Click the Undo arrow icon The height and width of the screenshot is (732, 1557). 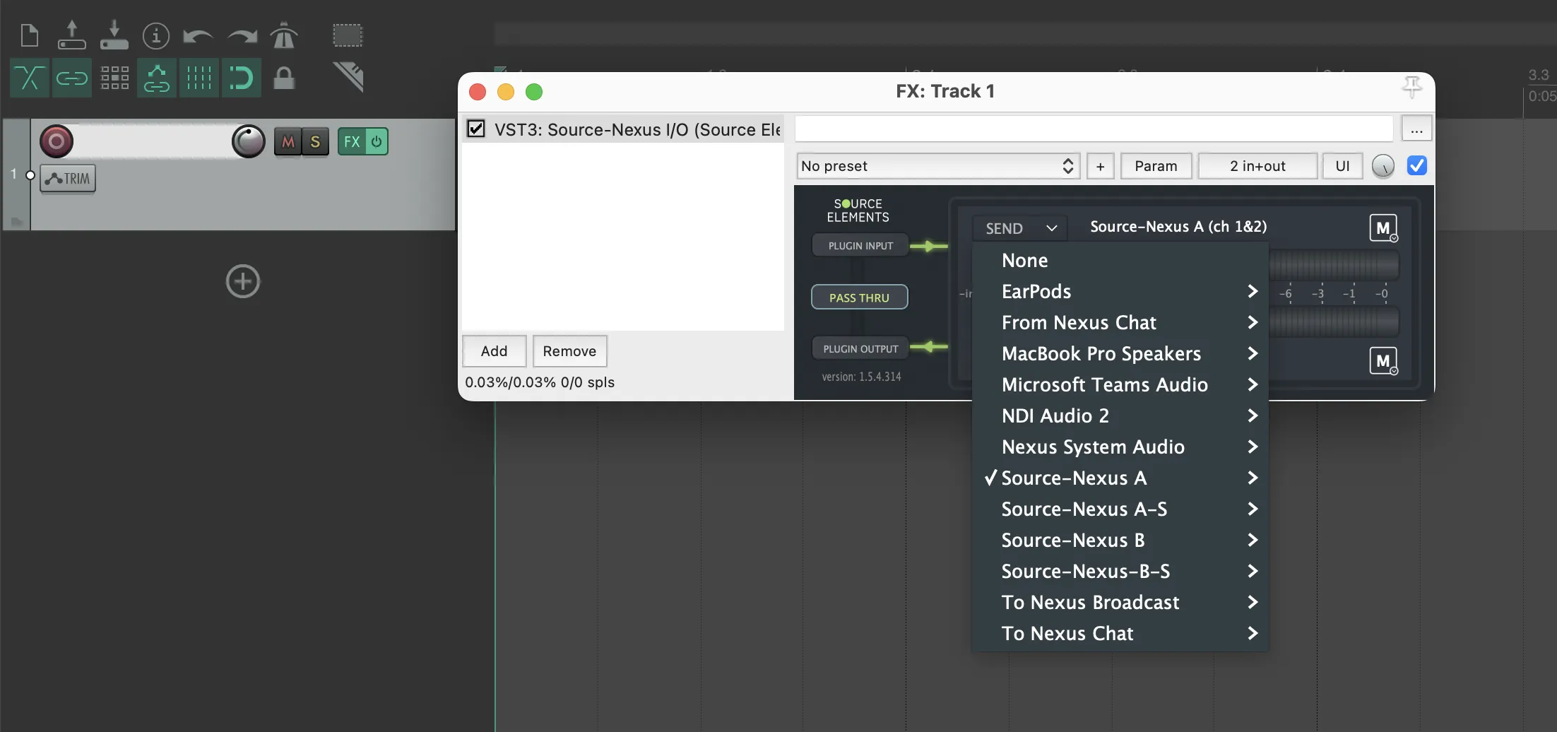198,35
